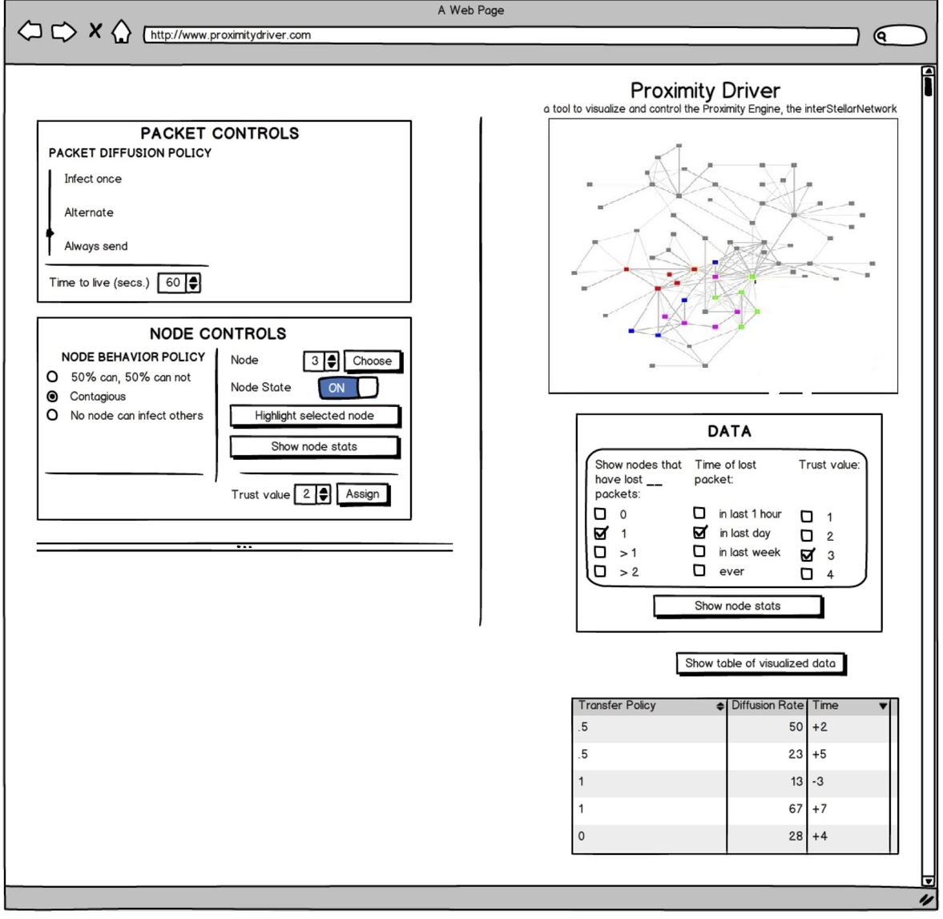
Task: Toggle the Node State ON switch
Action: point(348,388)
